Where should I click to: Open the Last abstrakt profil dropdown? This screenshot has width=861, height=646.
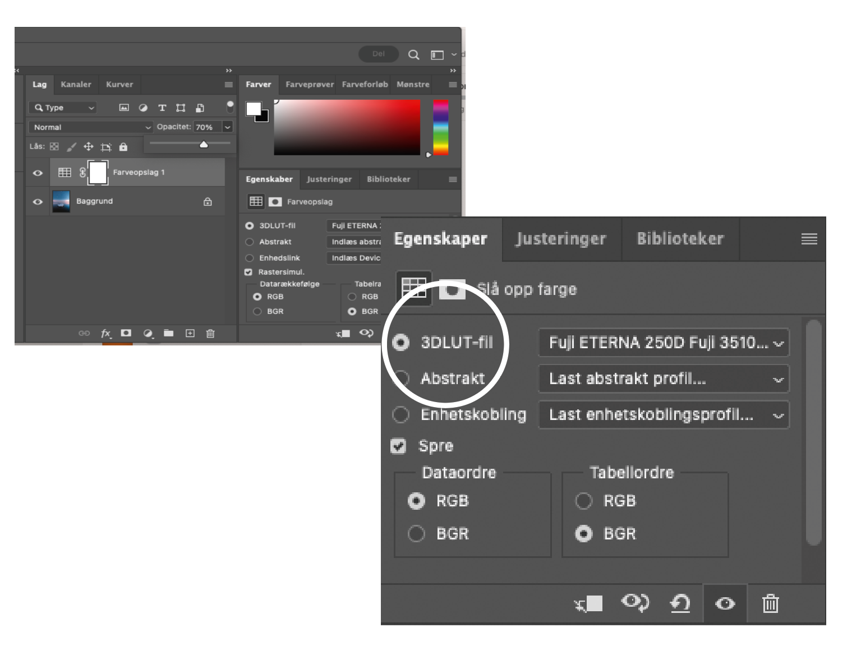pos(664,379)
